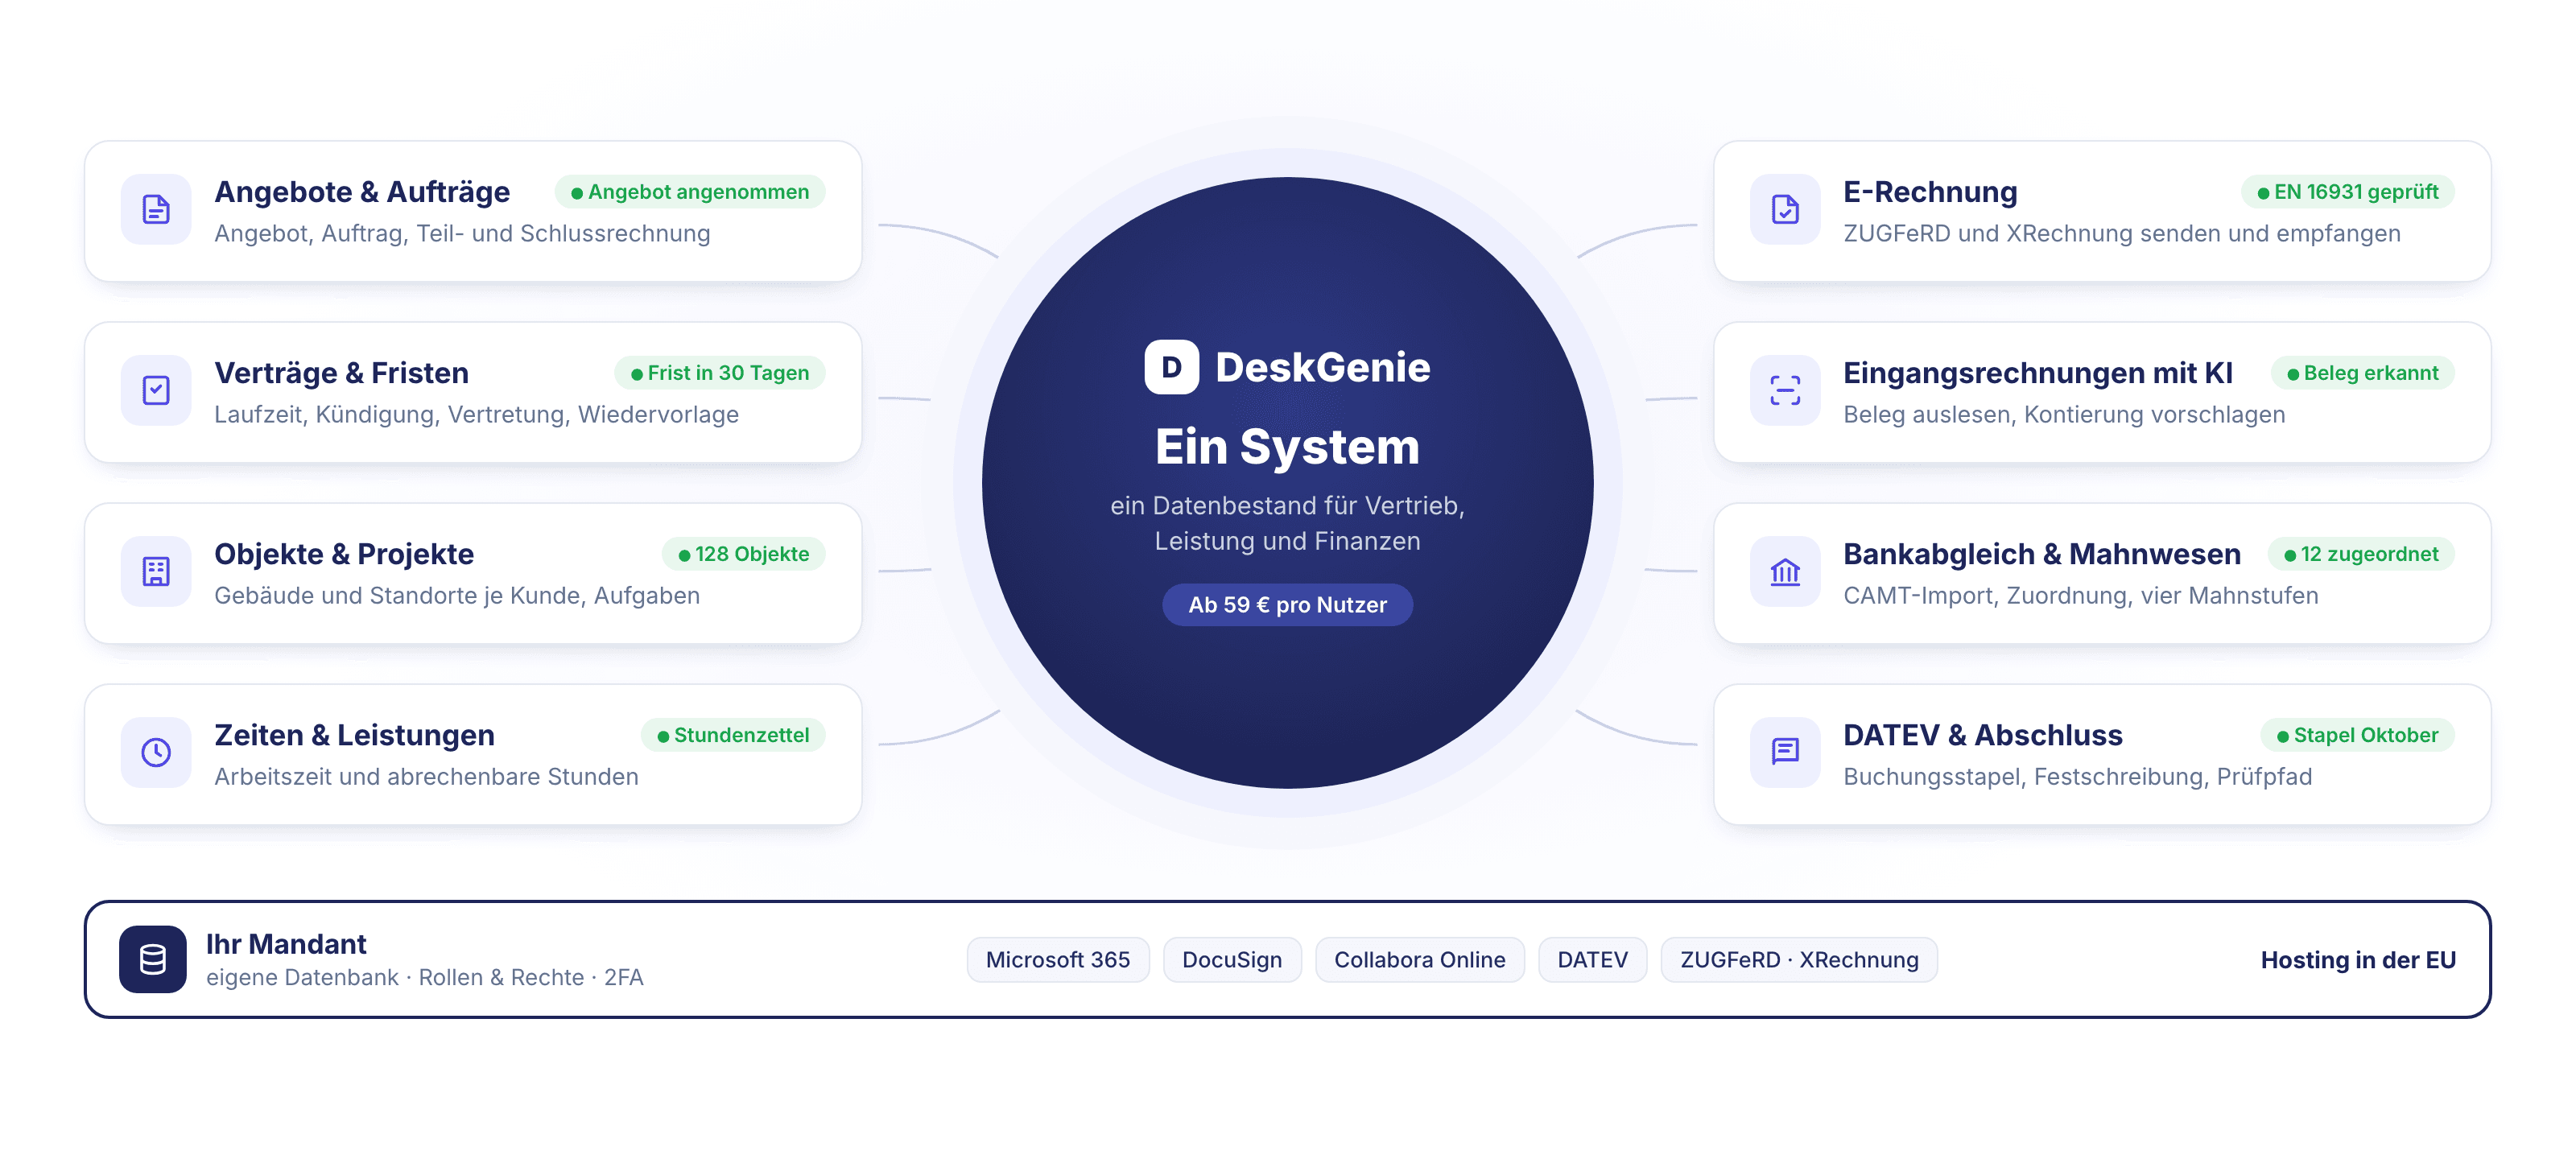Click the message icon for DATEV & Abschluss
Screen dimensions: 2576x1159
(1785, 752)
